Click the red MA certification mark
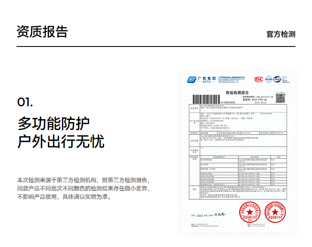The width and height of the screenshot is (312, 247). click(x=259, y=79)
